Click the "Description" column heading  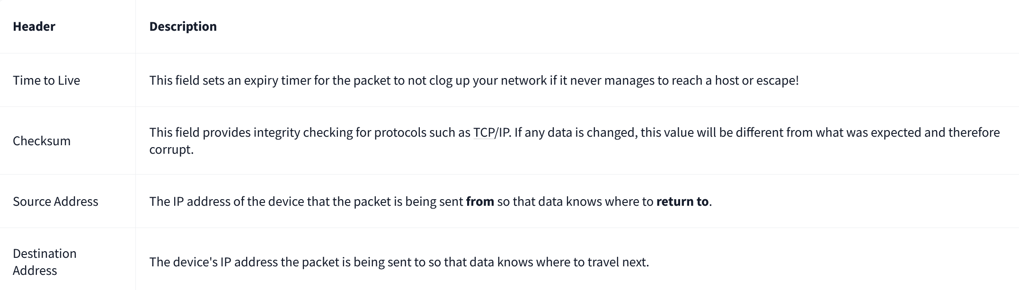click(183, 26)
